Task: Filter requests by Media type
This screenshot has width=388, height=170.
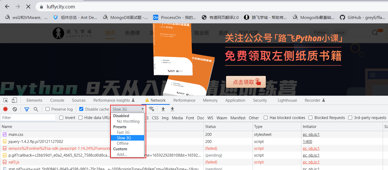Action: coord(177,118)
